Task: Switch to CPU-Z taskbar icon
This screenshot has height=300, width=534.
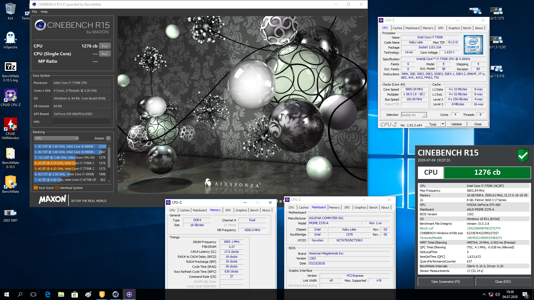Action: click(x=129, y=294)
